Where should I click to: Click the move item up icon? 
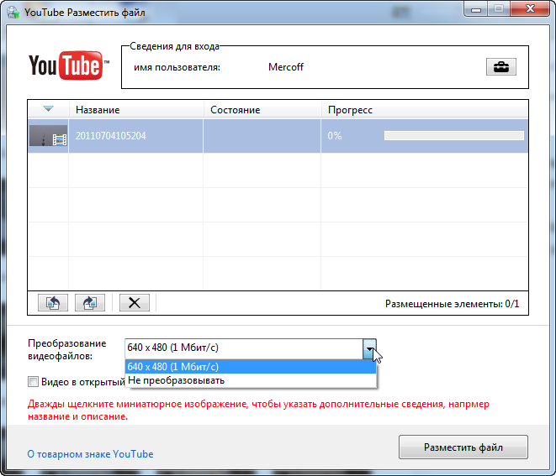click(x=53, y=303)
